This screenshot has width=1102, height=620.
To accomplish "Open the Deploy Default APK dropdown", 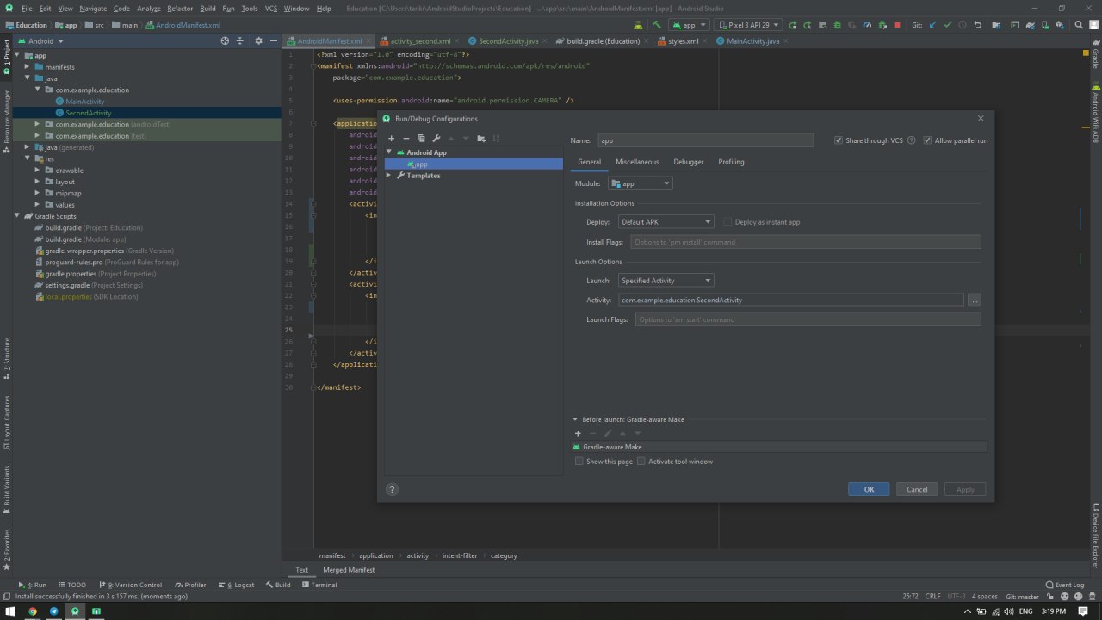I will [666, 222].
